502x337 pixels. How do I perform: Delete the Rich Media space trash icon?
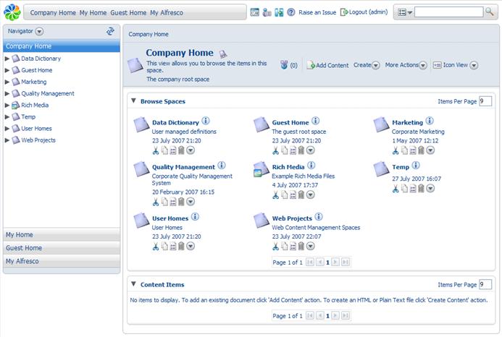tap(301, 195)
